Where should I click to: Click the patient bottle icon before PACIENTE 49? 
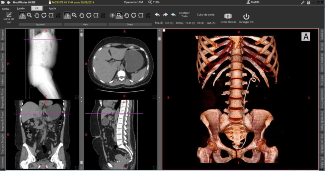[x=50, y=2]
